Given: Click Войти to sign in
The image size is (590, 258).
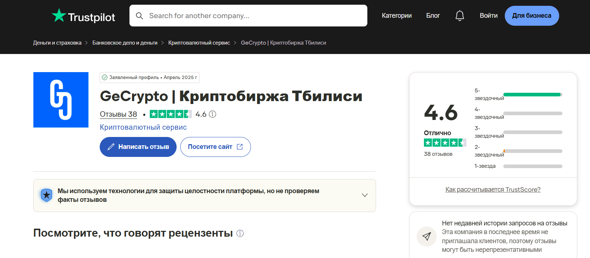Looking at the screenshot, I should pyautogui.click(x=488, y=16).
